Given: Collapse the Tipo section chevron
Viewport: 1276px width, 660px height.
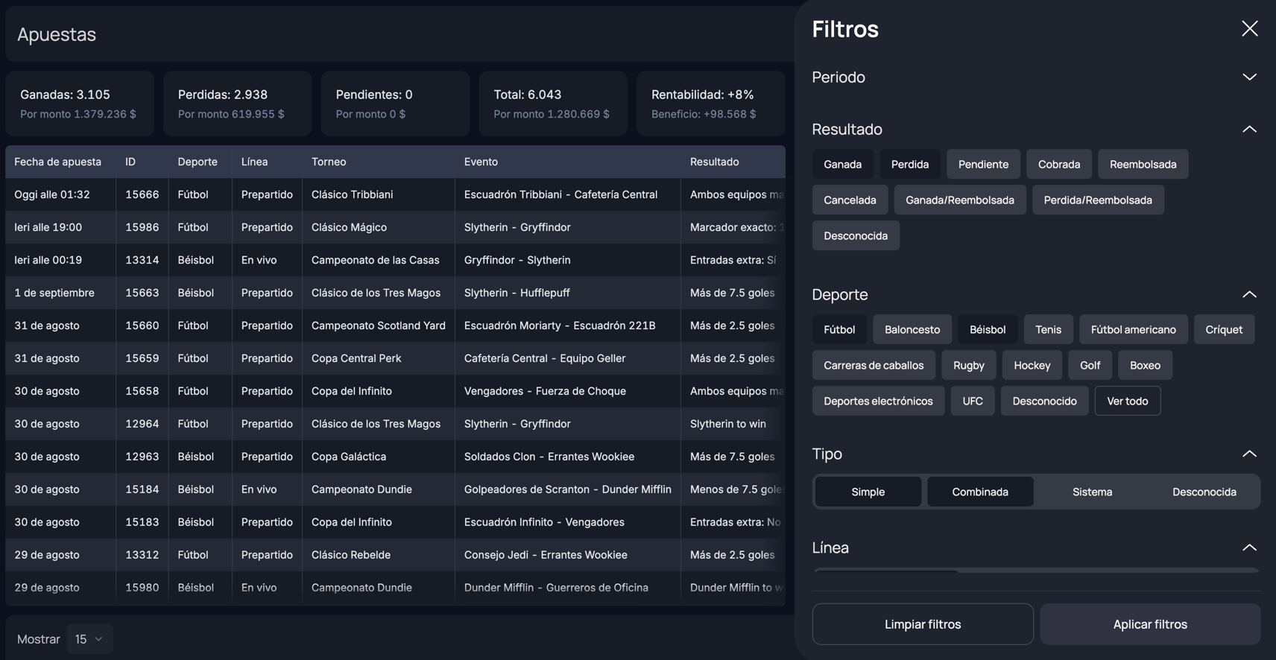Looking at the screenshot, I should (x=1249, y=454).
